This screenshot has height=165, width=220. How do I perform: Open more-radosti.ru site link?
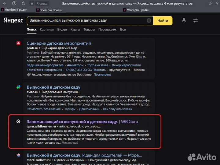[38, 160]
